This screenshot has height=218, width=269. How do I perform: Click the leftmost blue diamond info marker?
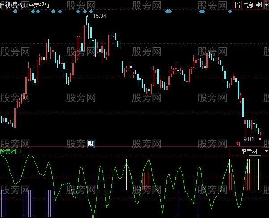pos(16,12)
